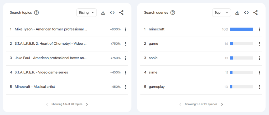The width and height of the screenshot is (269, 115).
Task: Open help tooltip next to Search topics
Action: (36, 13)
